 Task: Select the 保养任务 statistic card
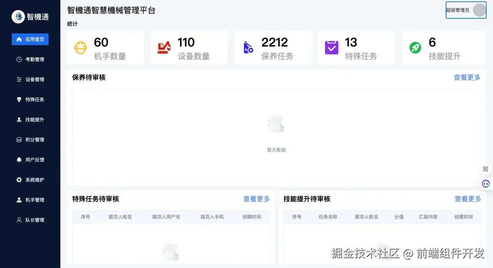pyautogui.click(x=273, y=47)
